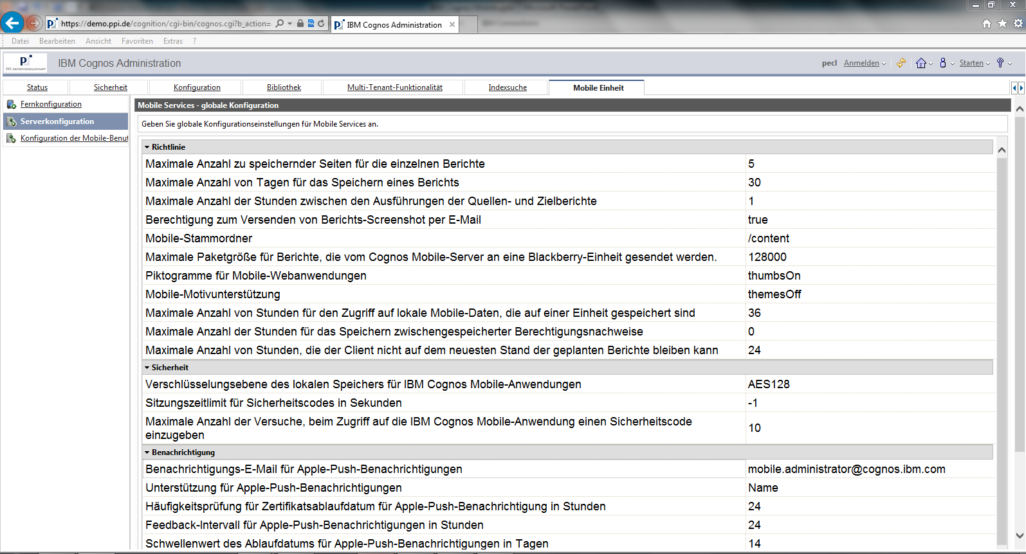Switch to the Indexsuche tab
This screenshot has width=1026, height=554.
508,87
